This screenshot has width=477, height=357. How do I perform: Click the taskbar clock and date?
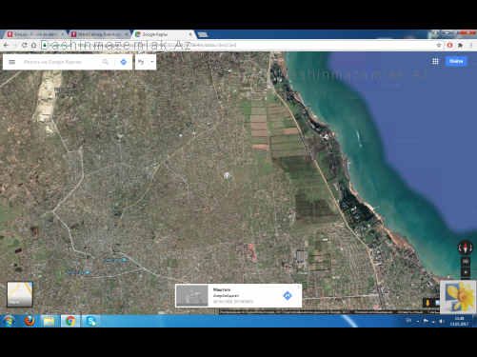pos(459,321)
